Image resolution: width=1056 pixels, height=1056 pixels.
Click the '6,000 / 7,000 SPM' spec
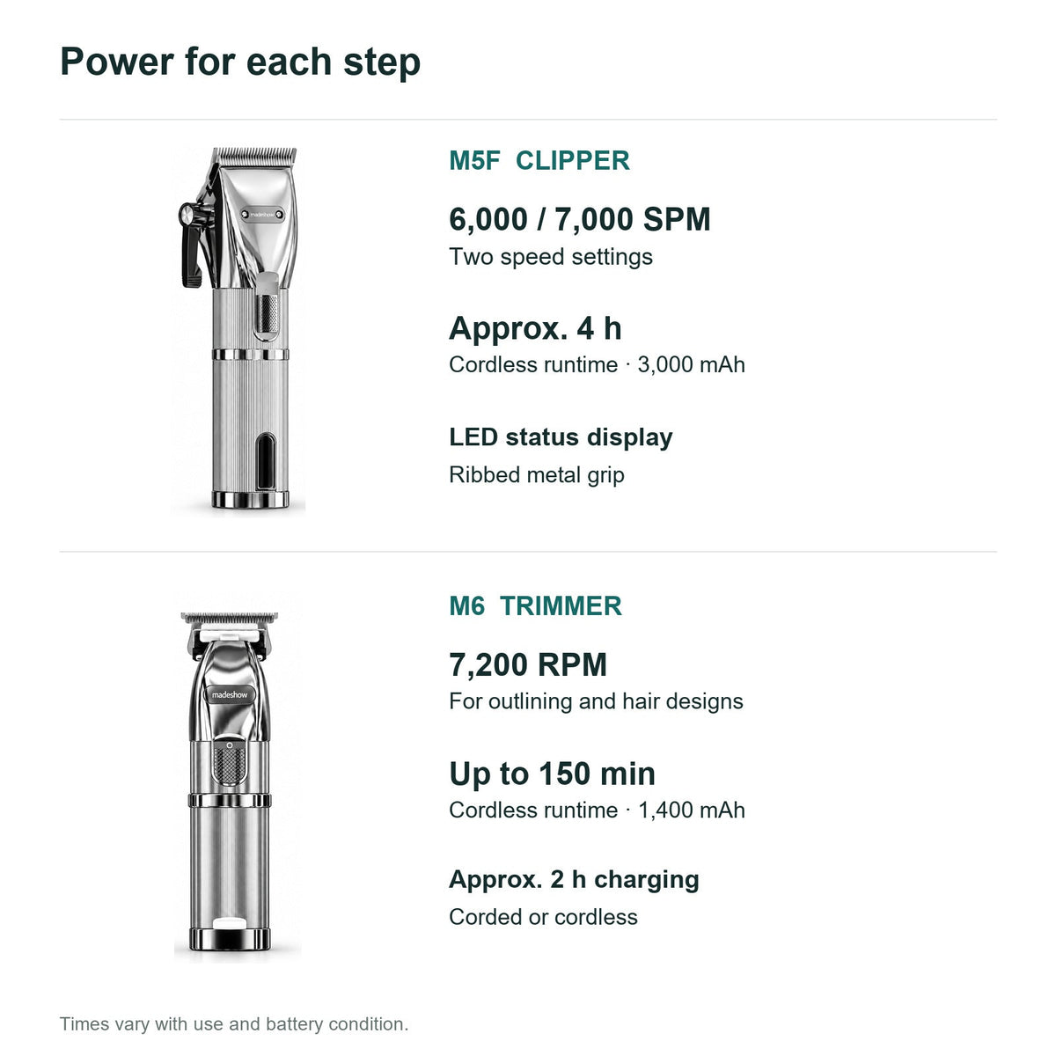[580, 219]
